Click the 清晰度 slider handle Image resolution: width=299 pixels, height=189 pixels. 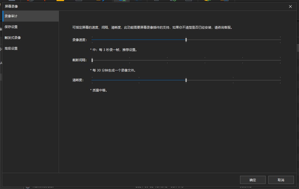pos(186,80)
